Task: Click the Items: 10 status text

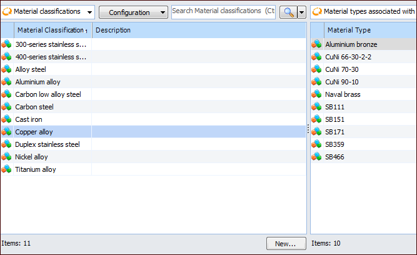Action: coord(326,243)
